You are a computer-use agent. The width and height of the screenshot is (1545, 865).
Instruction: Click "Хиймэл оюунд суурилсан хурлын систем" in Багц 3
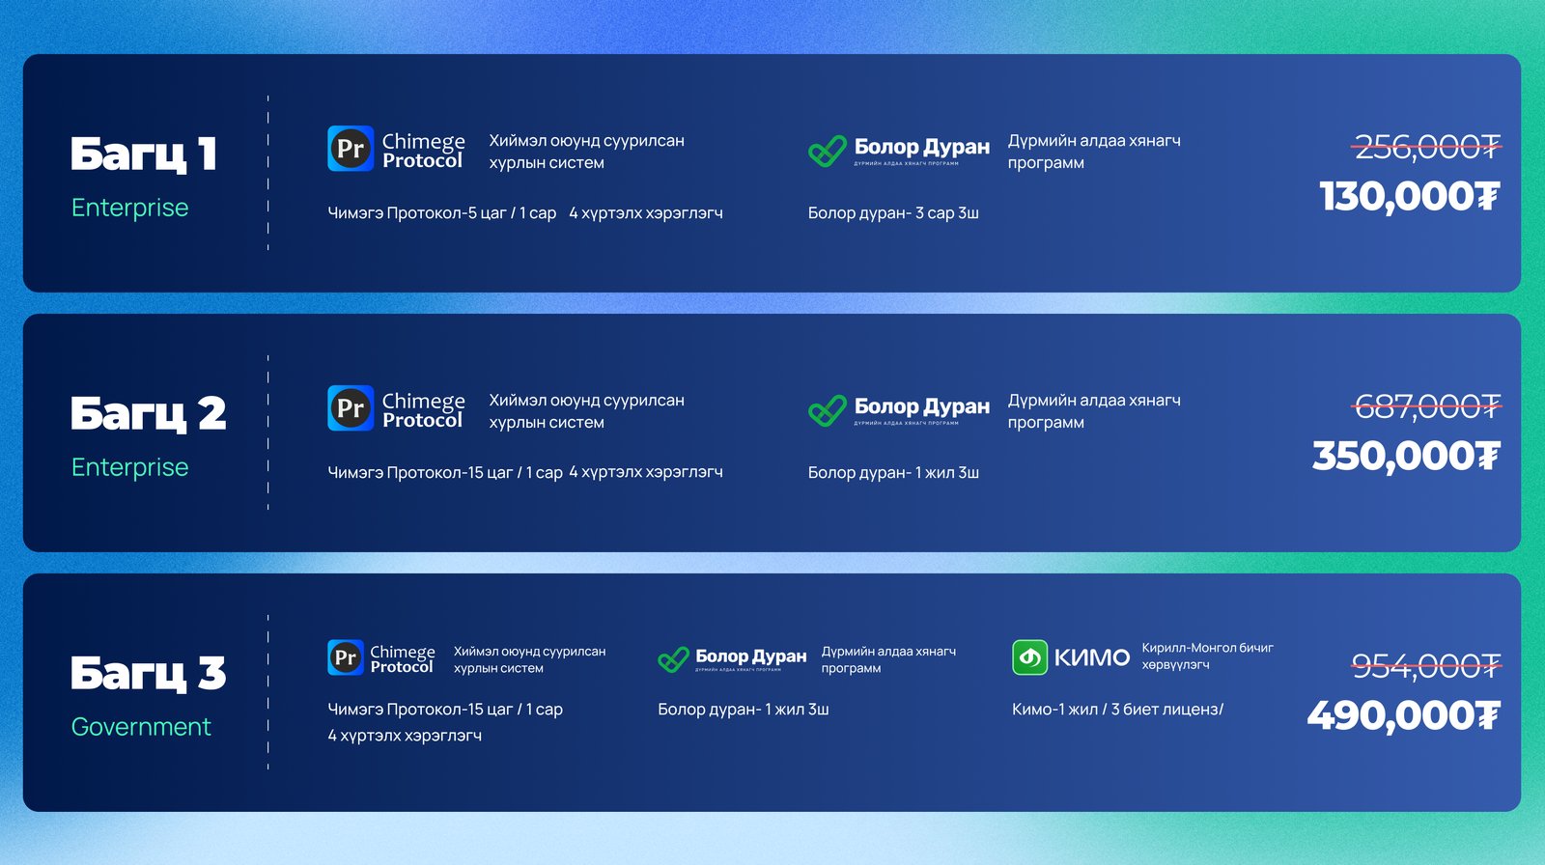click(x=530, y=659)
